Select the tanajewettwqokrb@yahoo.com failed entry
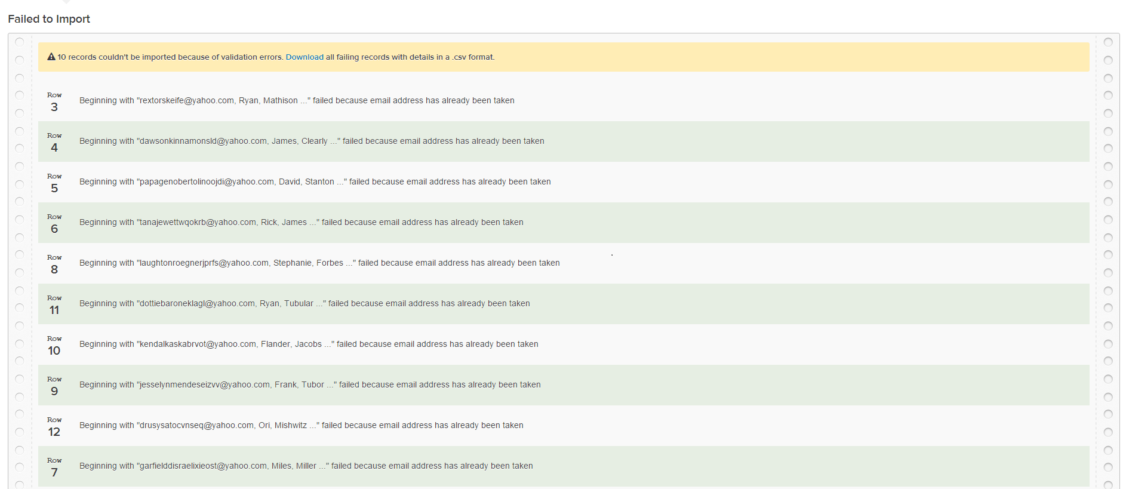Viewport: 1123px width, 489px height. [x=301, y=223]
